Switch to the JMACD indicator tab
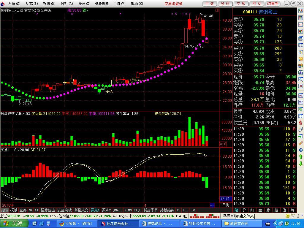Screen dimensions: 304x228 tap(118, 210)
